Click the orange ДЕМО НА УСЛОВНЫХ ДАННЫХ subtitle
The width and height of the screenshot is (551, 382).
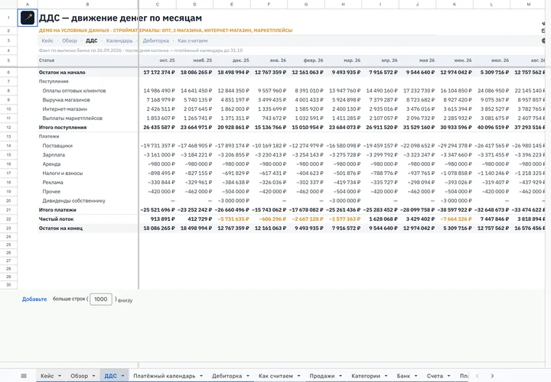click(x=165, y=31)
